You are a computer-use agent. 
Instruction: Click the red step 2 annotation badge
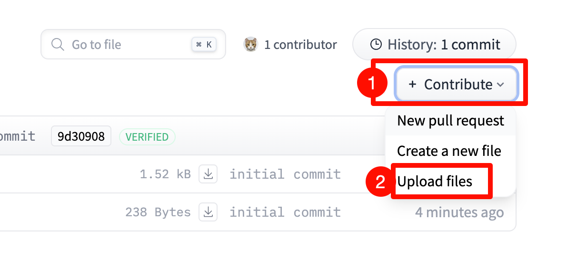pyautogui.click(x=380, y=183)
